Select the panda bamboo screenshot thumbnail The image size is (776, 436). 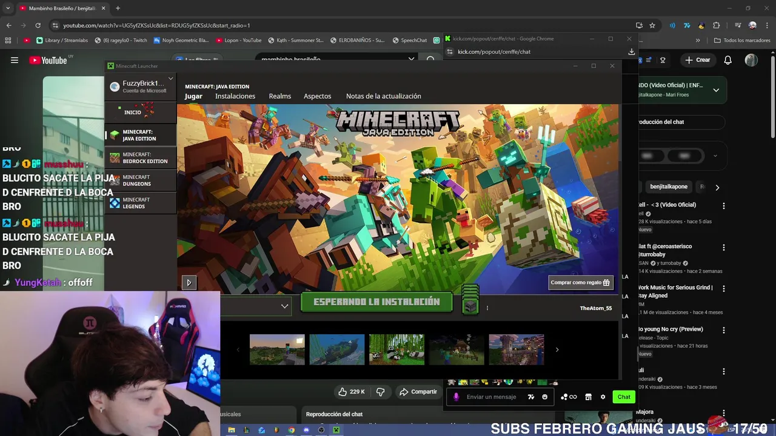(396, 349)
